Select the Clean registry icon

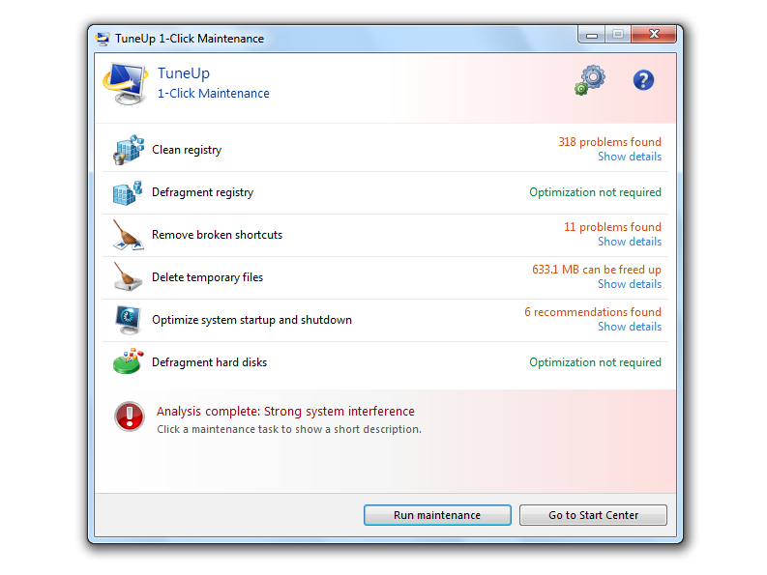coord(129,150)
